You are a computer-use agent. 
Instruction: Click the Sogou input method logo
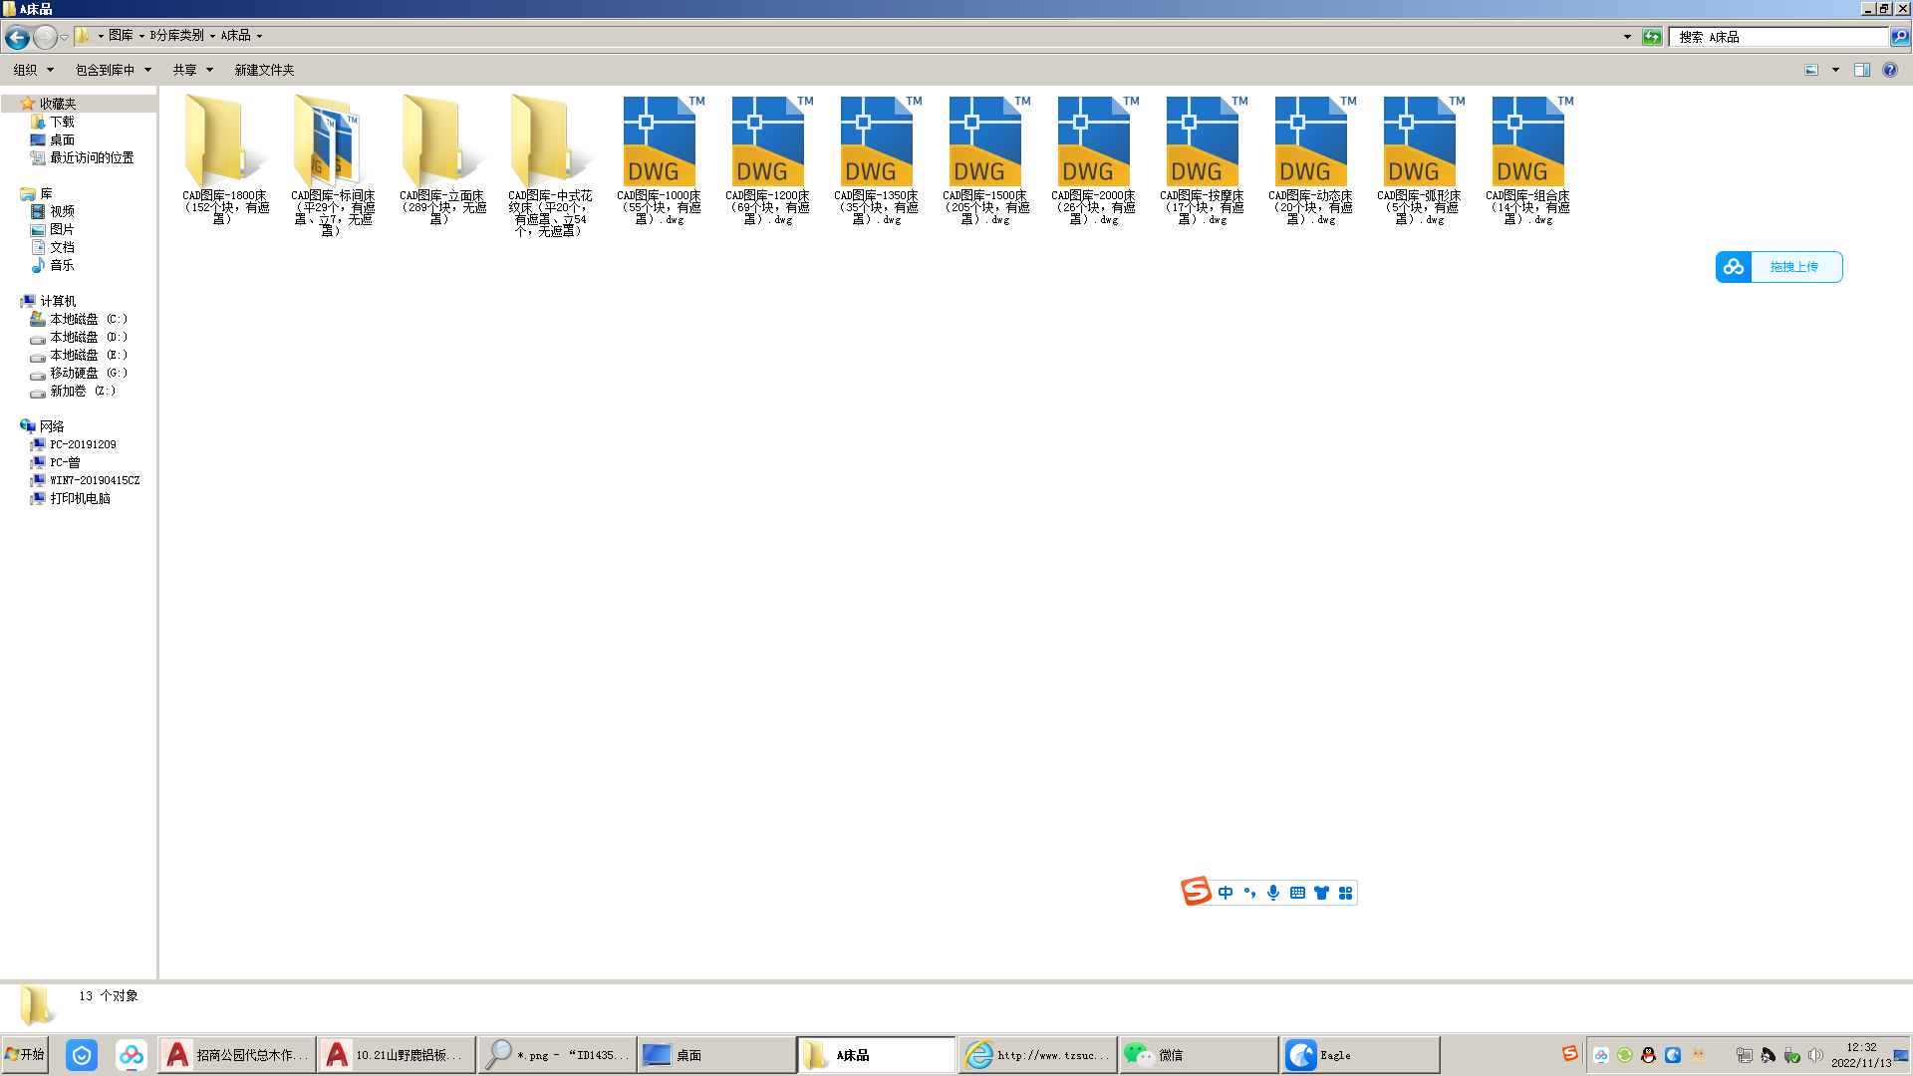click(1196, 891)
